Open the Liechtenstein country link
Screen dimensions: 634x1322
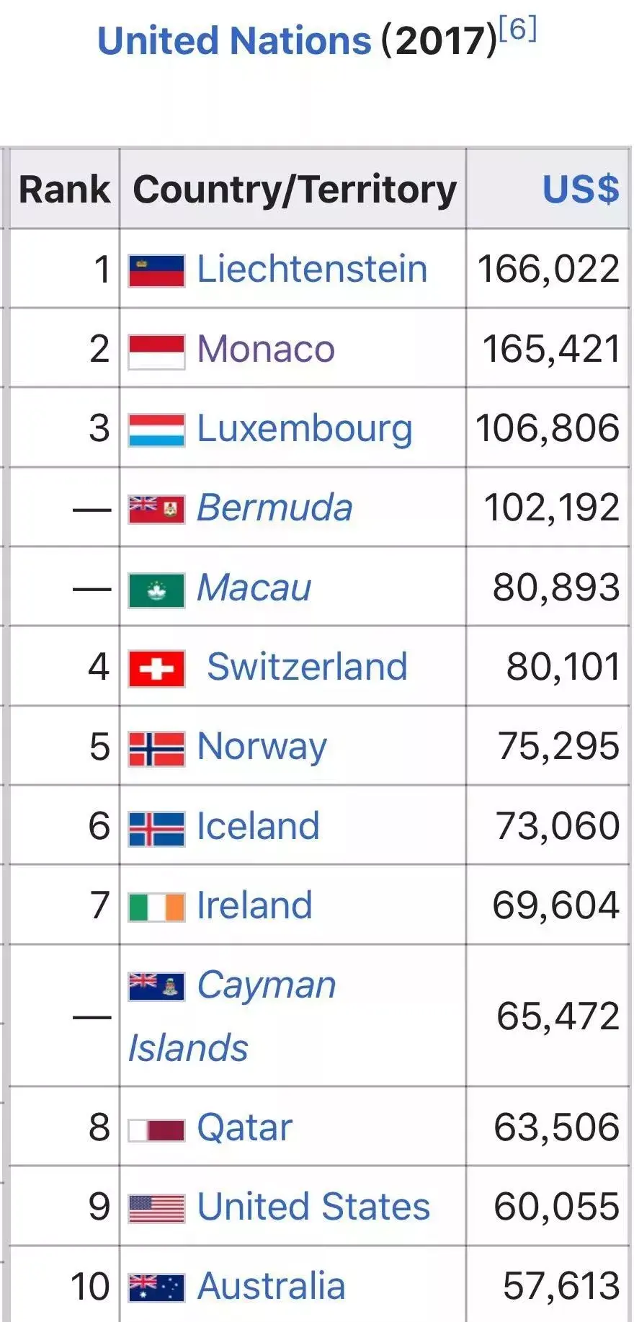click(x=312, y=270)
